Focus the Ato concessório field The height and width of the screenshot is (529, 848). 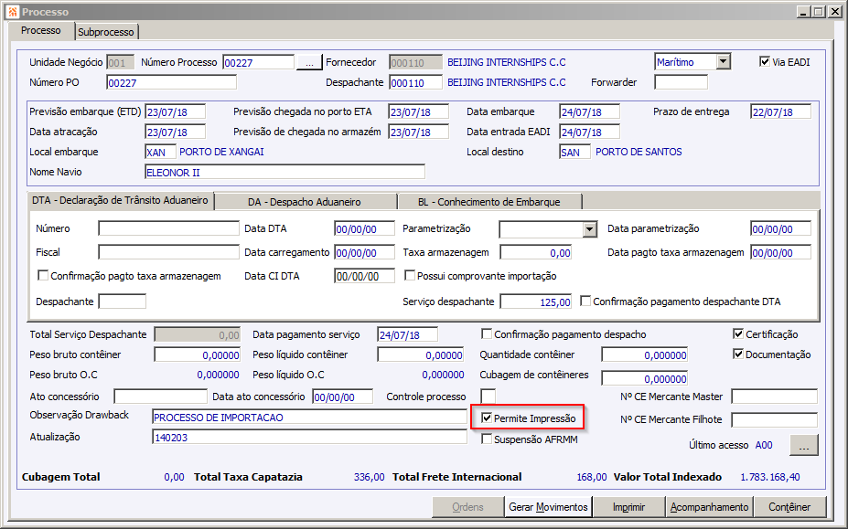pos(161,397)
